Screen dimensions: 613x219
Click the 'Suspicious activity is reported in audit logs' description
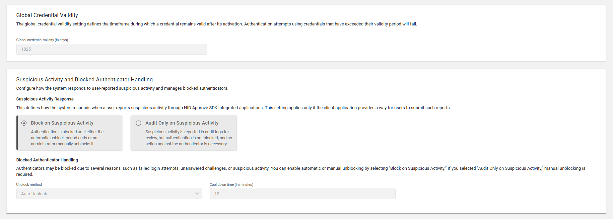coord(189,138)
